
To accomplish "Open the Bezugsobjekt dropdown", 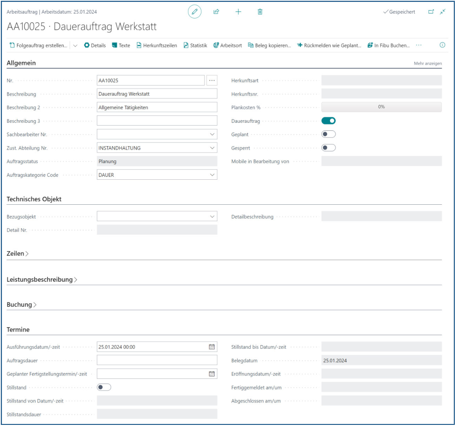I will 212,216.
